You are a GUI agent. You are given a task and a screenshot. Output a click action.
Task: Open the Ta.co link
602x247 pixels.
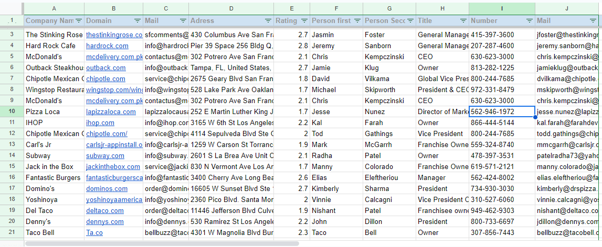click(94, 233)
